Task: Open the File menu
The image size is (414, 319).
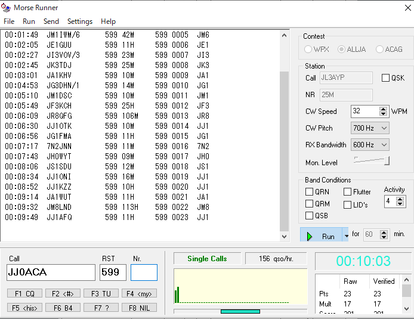Action: point(9,21)
